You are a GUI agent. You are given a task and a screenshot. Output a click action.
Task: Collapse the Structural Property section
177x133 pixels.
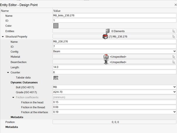(3, 37)
